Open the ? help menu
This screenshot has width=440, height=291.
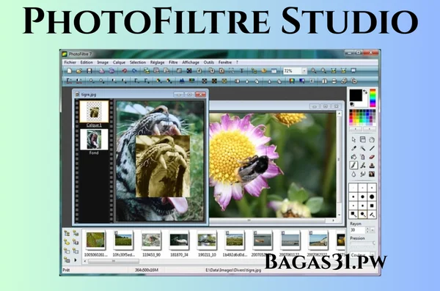[237, 62]
